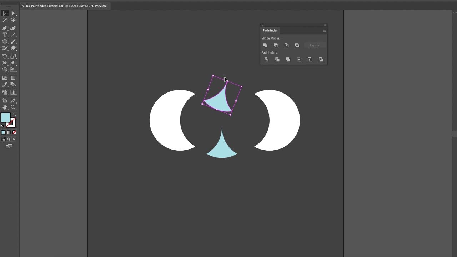Click the light blue Fill swatch

5,118
